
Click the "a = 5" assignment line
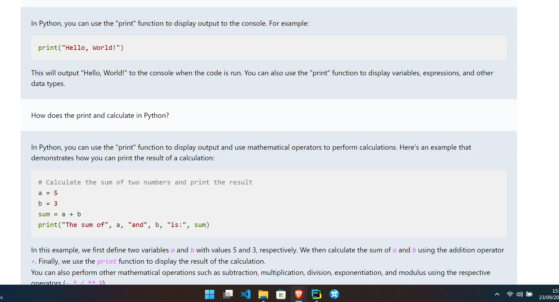pos(48,193)
